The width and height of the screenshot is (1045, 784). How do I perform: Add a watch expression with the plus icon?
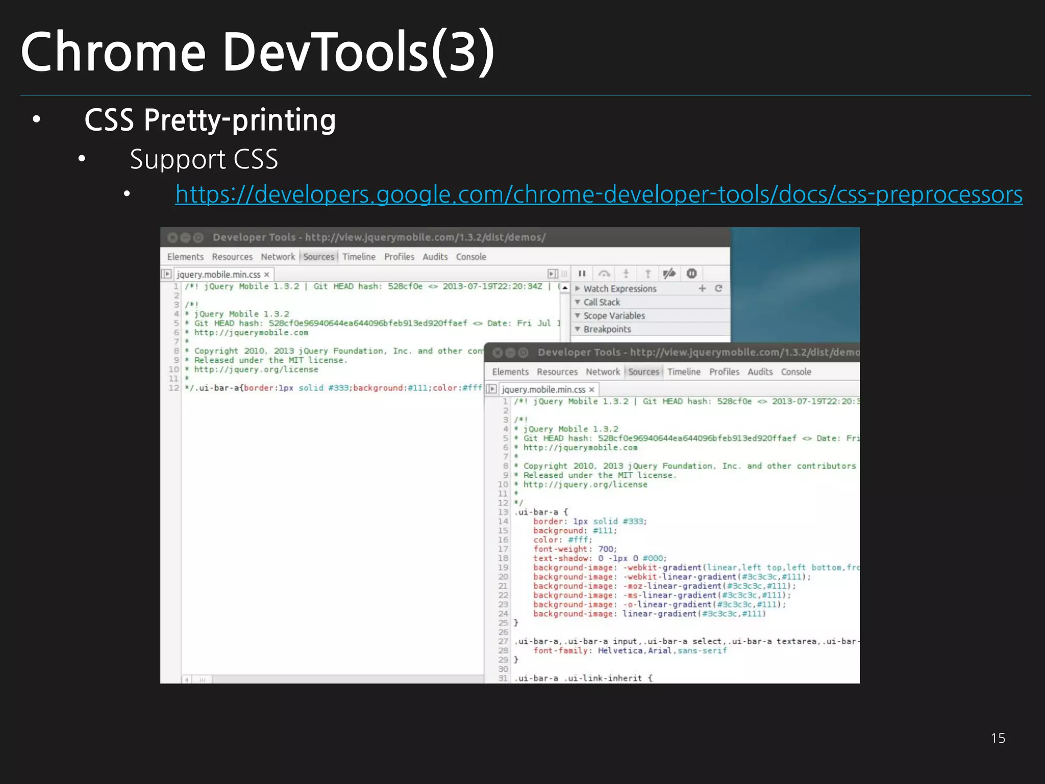(702, 288)
